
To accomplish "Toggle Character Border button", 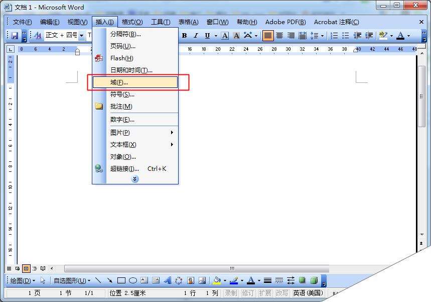I will click(x=225, y=36).
